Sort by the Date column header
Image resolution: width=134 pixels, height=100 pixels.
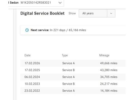[x=28, y=55]
